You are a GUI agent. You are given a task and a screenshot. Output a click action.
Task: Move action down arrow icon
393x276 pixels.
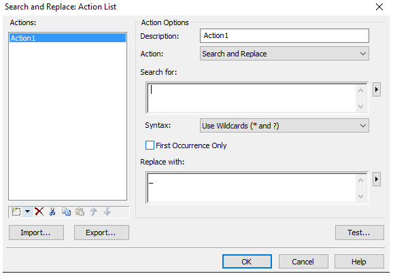click(107, 212)
